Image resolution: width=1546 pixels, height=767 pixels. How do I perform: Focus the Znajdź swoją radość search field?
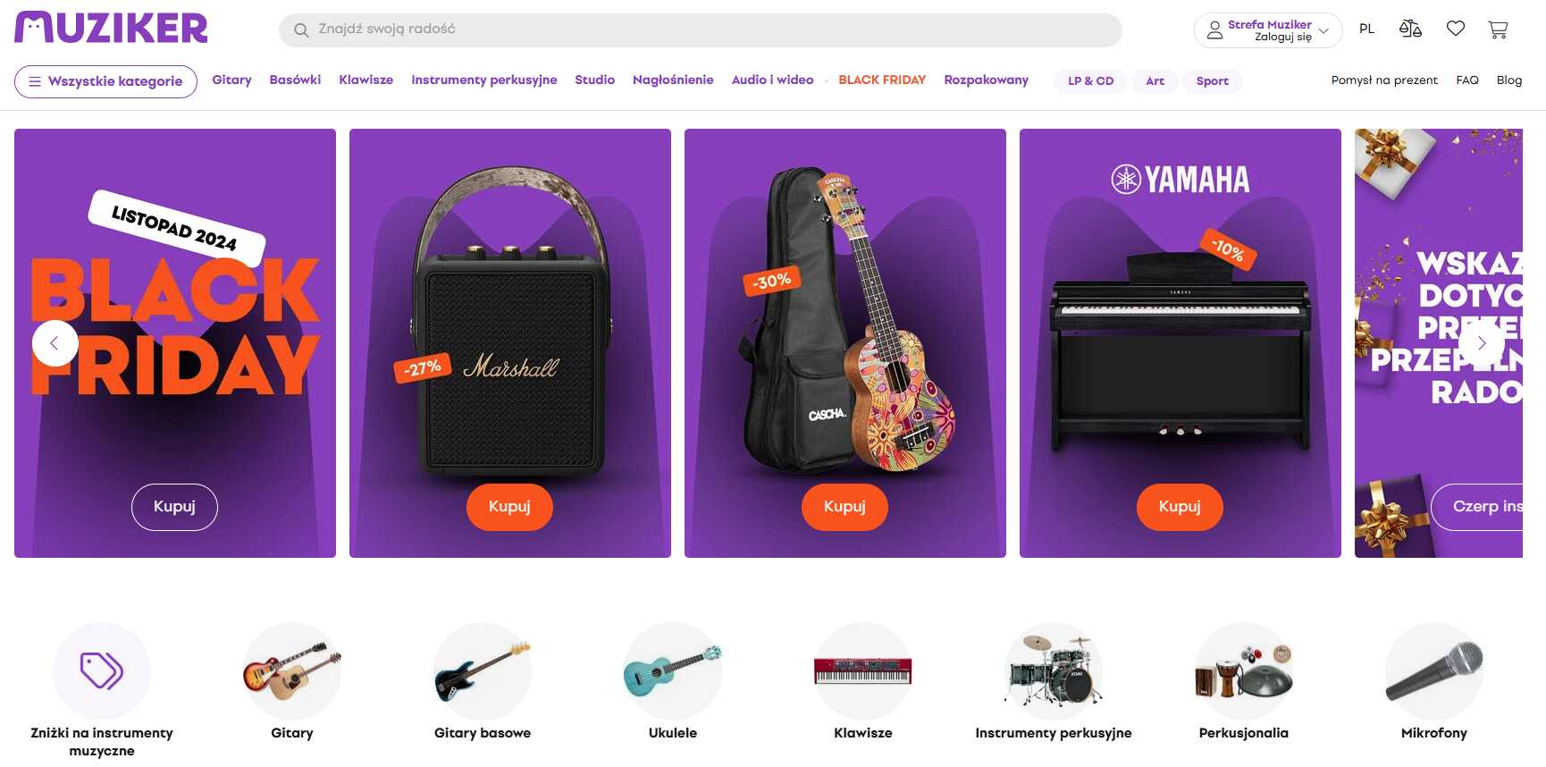[x=701, y=29]
